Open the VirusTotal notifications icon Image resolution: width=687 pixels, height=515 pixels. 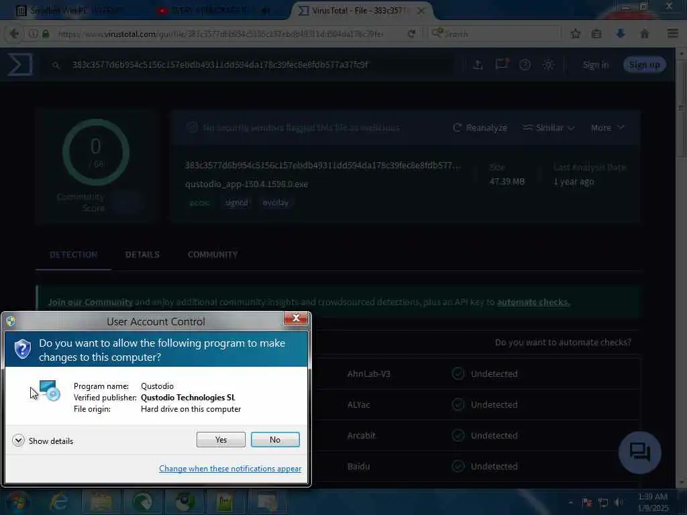502,64
